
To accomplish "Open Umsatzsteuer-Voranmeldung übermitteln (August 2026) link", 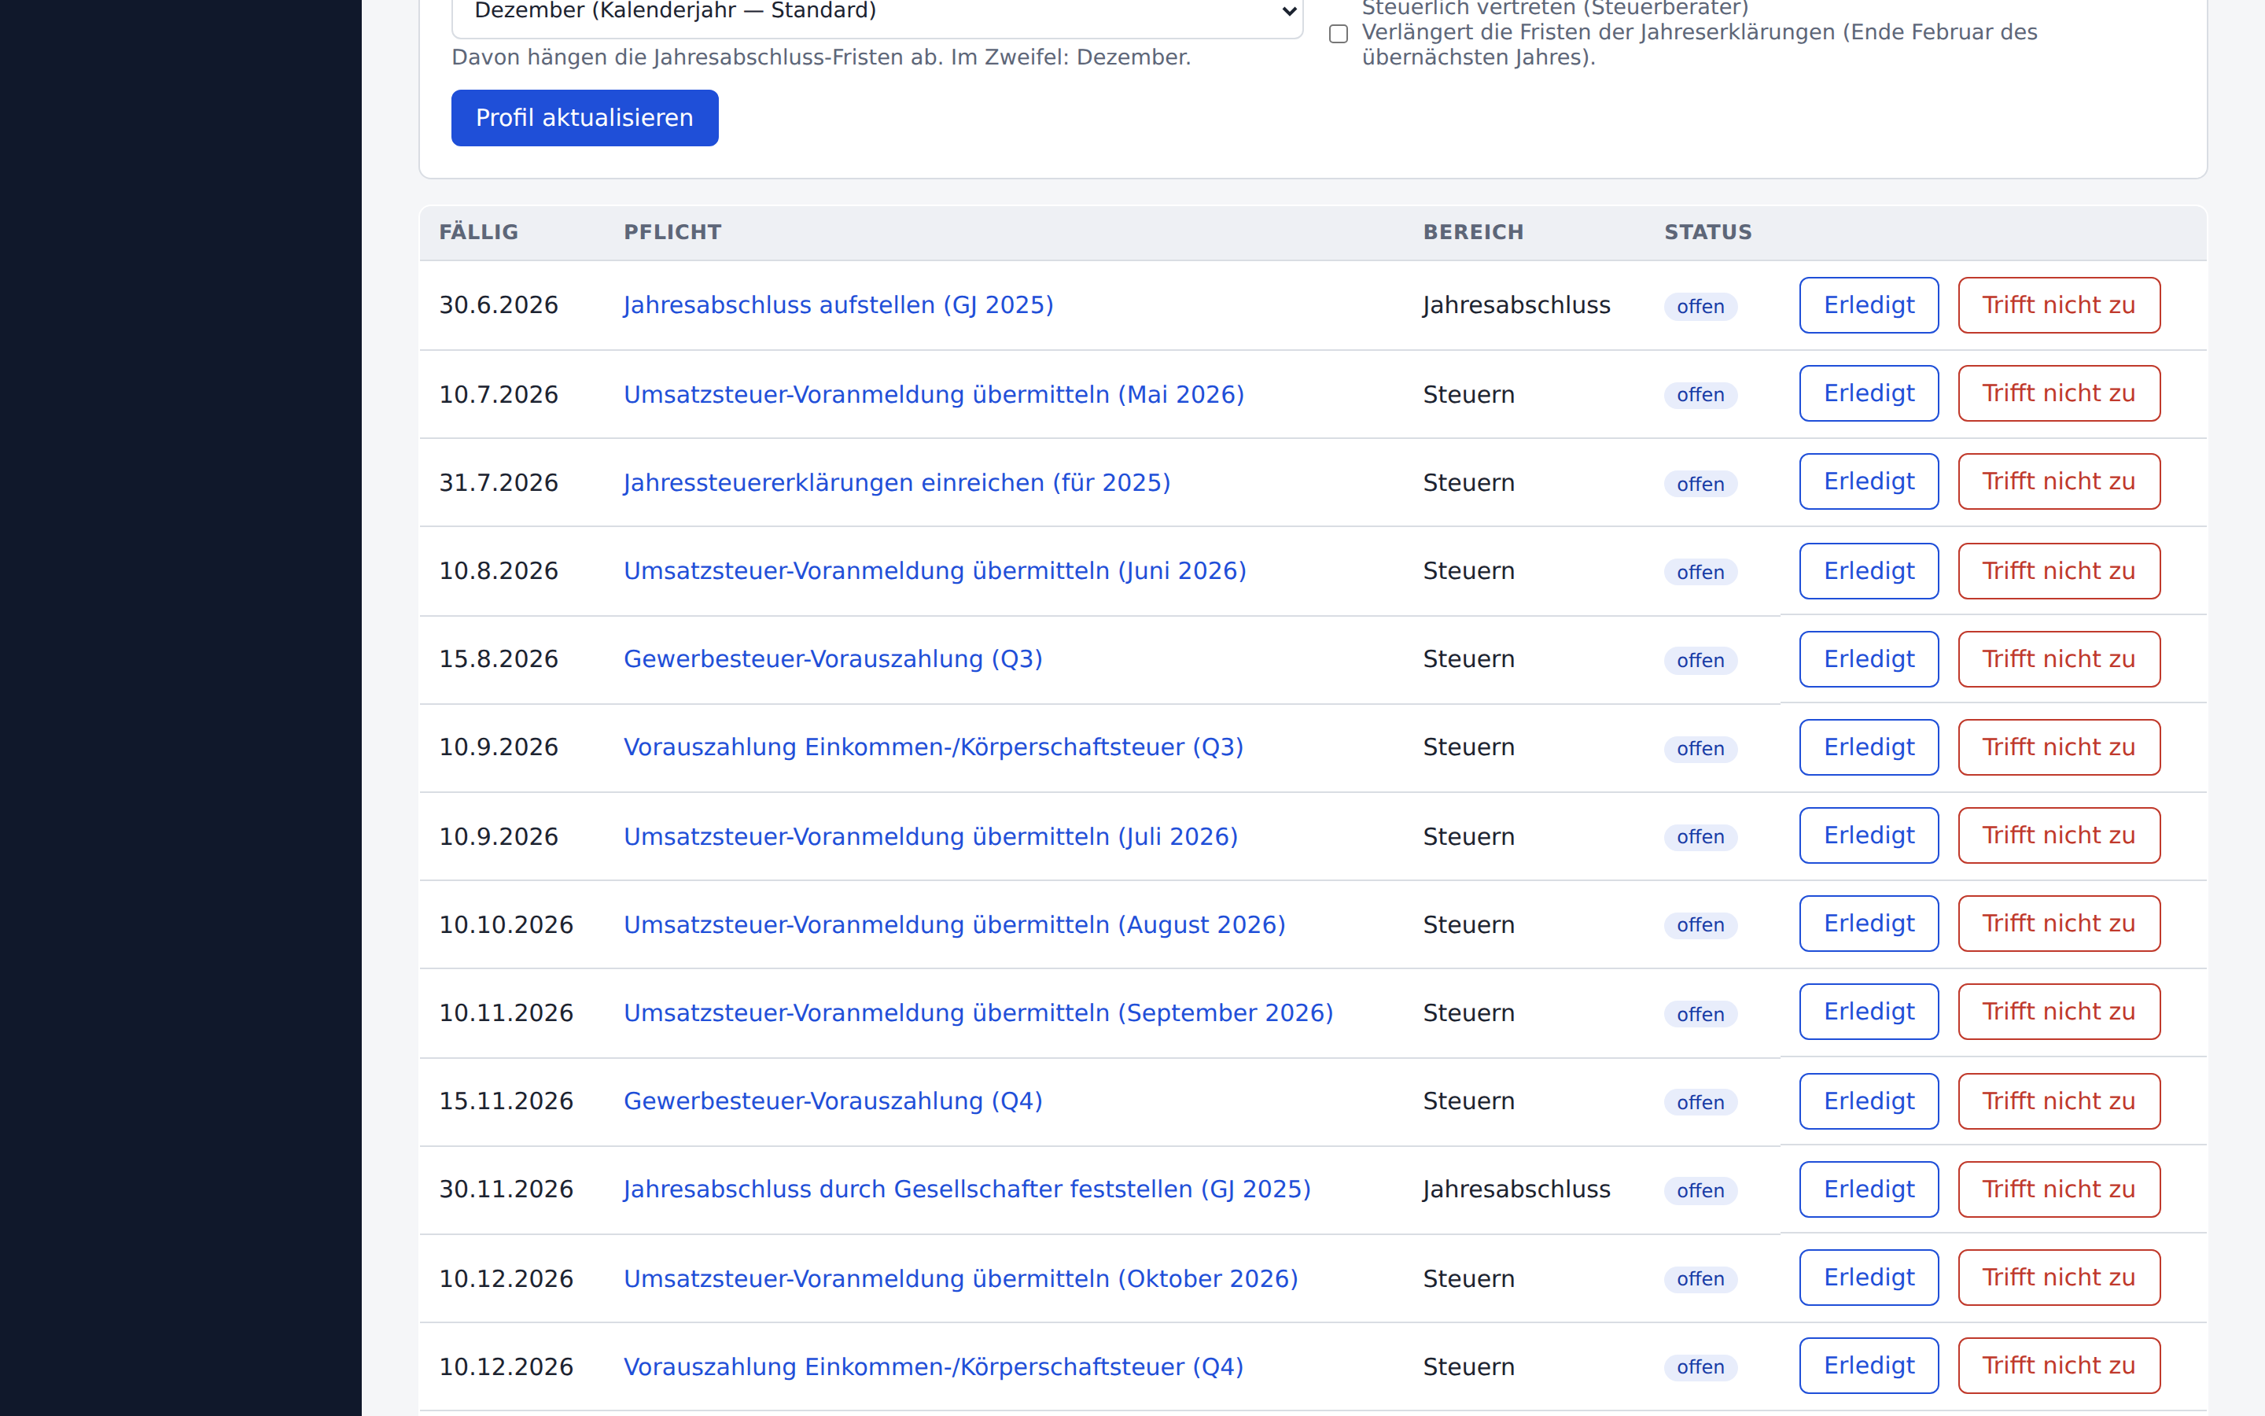I will point(954,924).
